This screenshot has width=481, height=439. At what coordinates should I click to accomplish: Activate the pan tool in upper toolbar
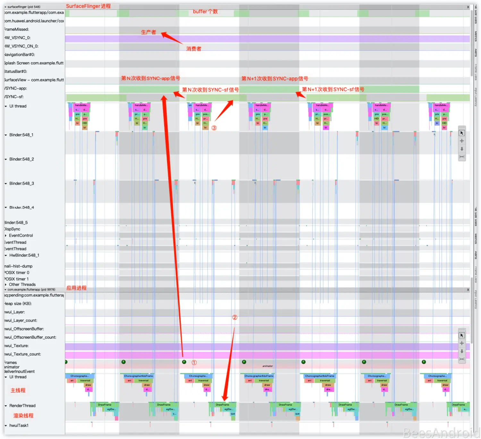pyautogui.click(x=462, y=141)
